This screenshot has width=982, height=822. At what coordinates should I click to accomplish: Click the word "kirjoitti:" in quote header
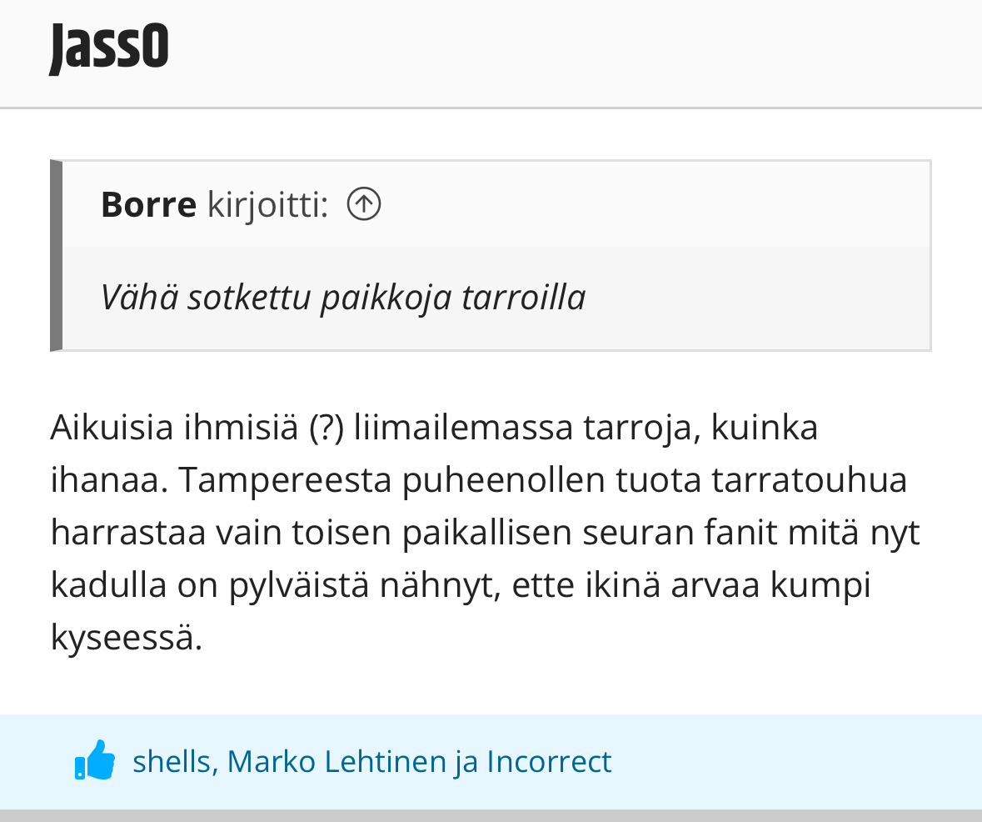(267, 204)
